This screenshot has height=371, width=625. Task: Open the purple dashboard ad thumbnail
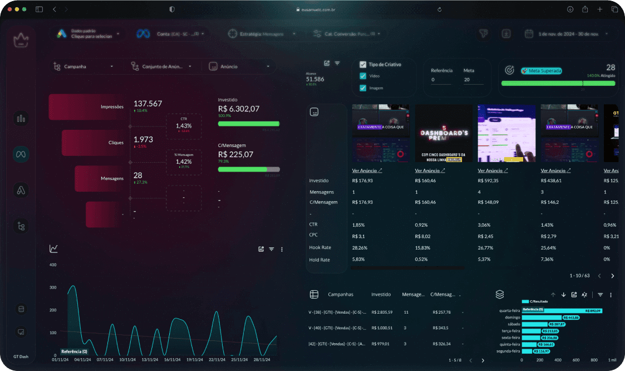(x=506, y=133)
